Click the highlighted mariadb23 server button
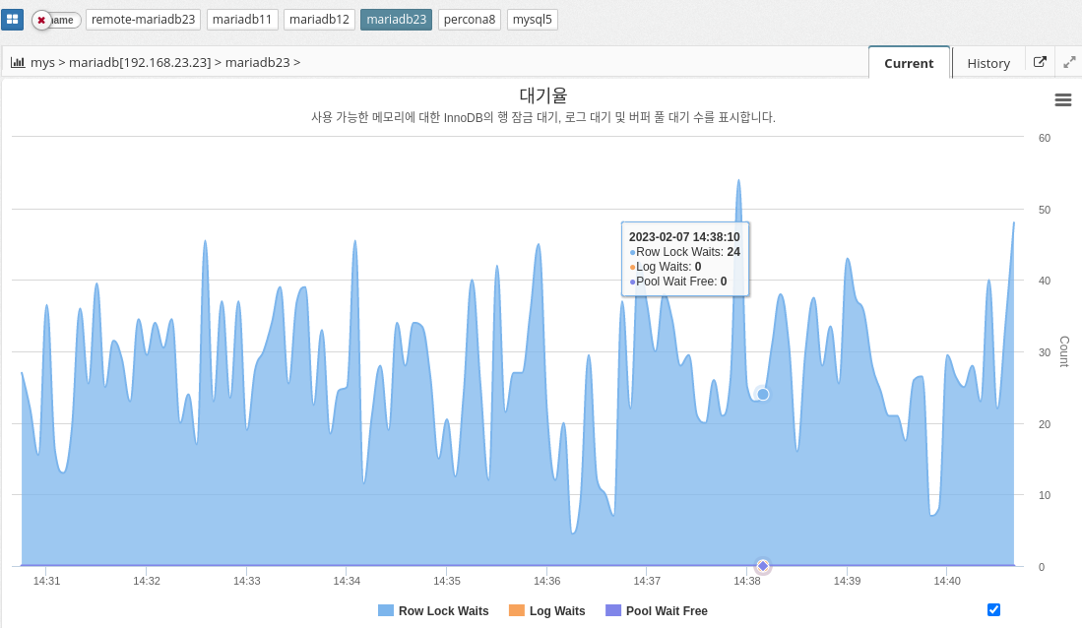This screenshot has height=628, width=1082. click(396, 20)
